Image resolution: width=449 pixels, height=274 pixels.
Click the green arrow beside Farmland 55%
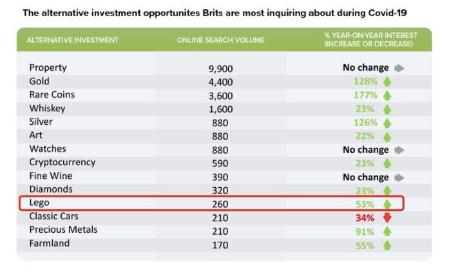point(387,245)
